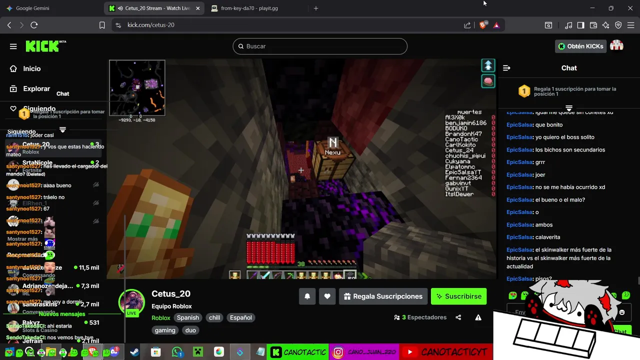Open WhatsApp from the taskbar
This screenshot has height=360, width=640.
pyautogui.click(x=177, y=352)
